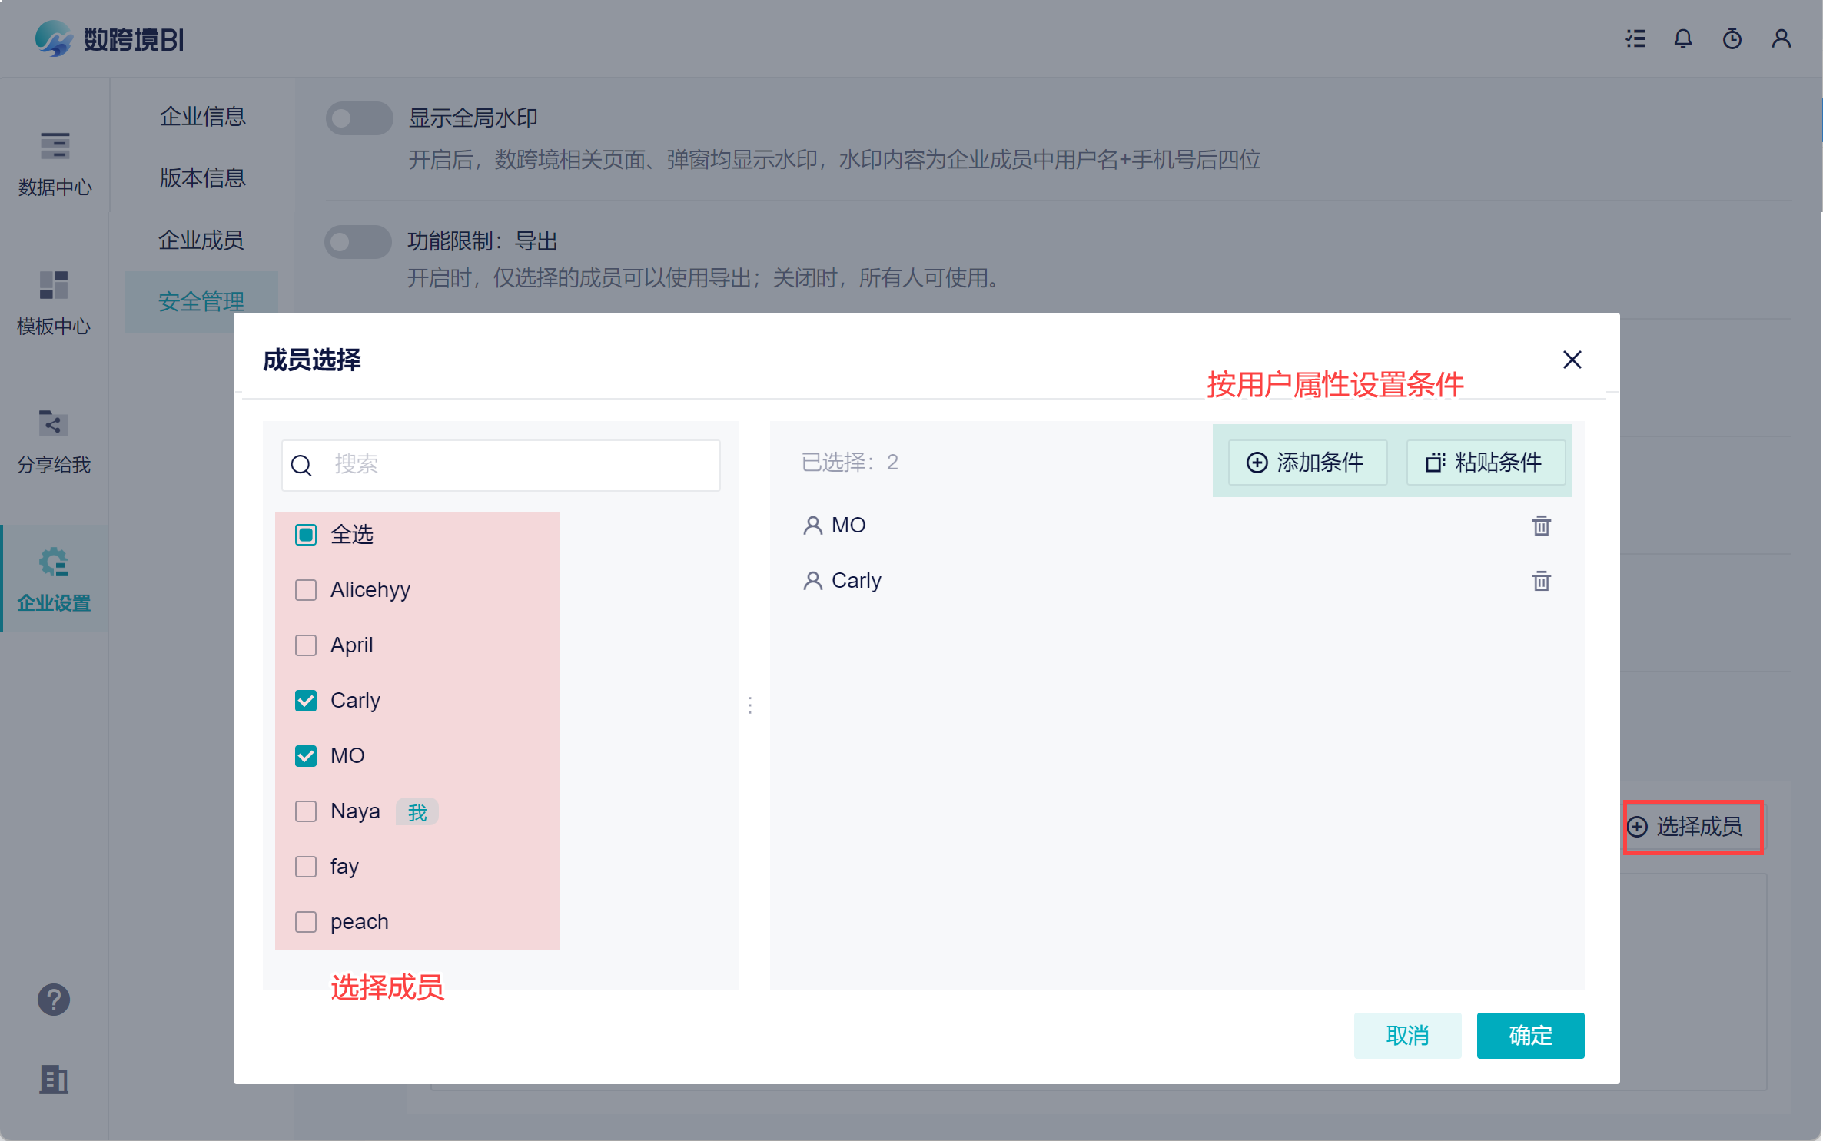Image resolution: width=1823 pixels, height=1141 pixels.
Task: Check the Naya member checkbox
Action: 306,811
